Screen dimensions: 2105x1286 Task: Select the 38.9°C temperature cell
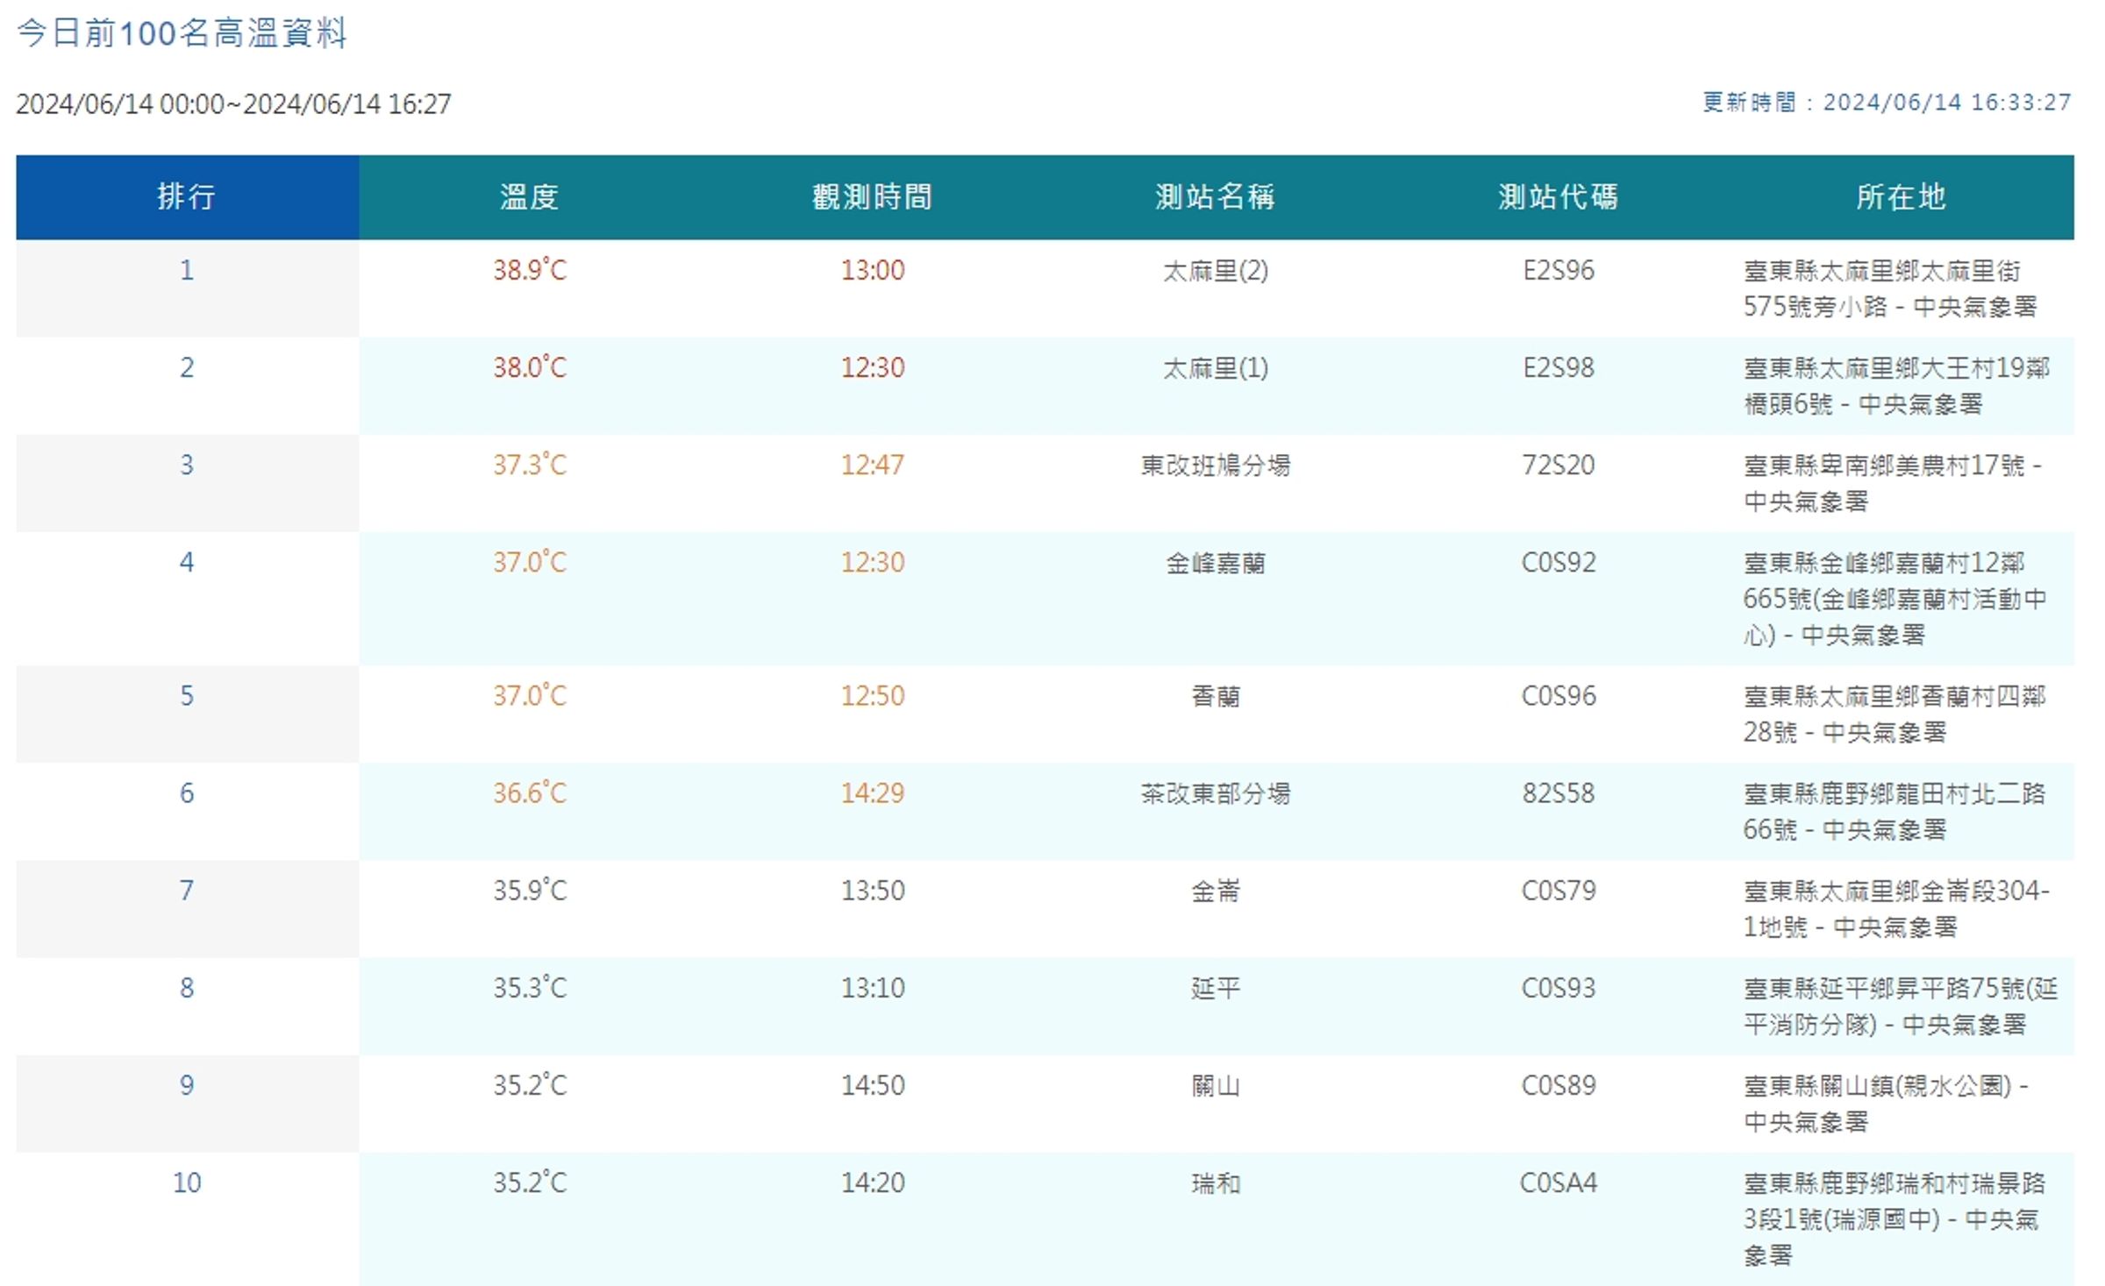(x=530, y=270)
